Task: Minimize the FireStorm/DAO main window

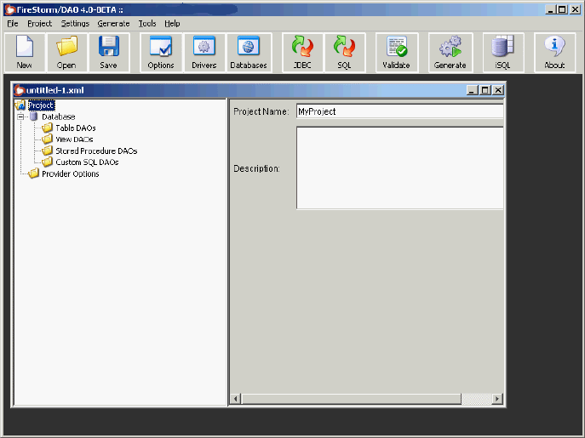Action: pyautogui.click(x=550, y=9)
